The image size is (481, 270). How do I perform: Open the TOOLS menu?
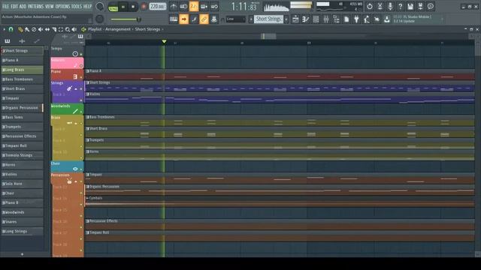(77, 6)
